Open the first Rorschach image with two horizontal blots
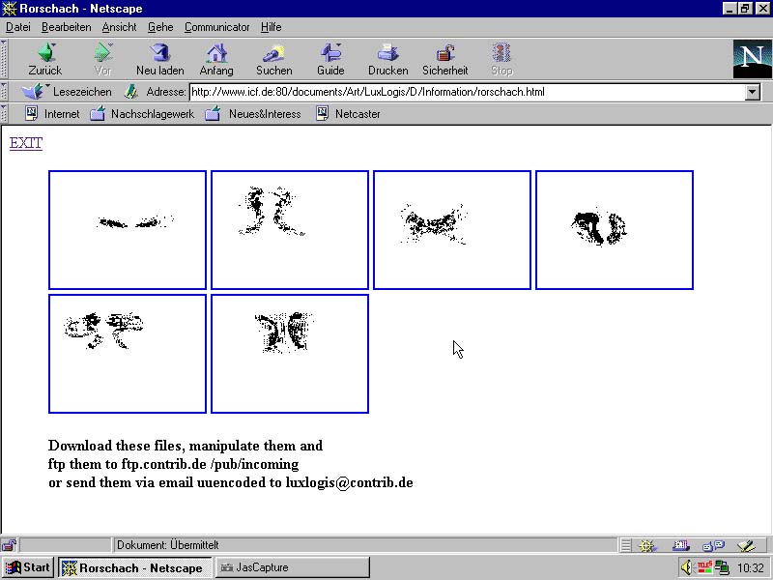773x580 pixels. point(128,230)
